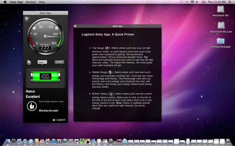Open Evernote from the Dock
Image resolution: width=235 pixels, height=146 pixels.
pos(82,141)
